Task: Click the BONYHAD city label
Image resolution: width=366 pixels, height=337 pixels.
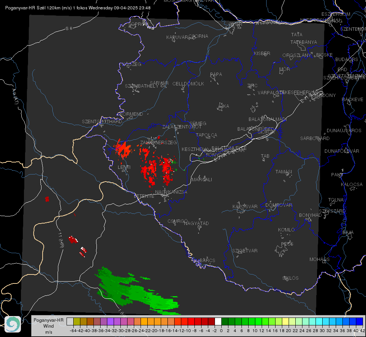Action: (310, 215)
